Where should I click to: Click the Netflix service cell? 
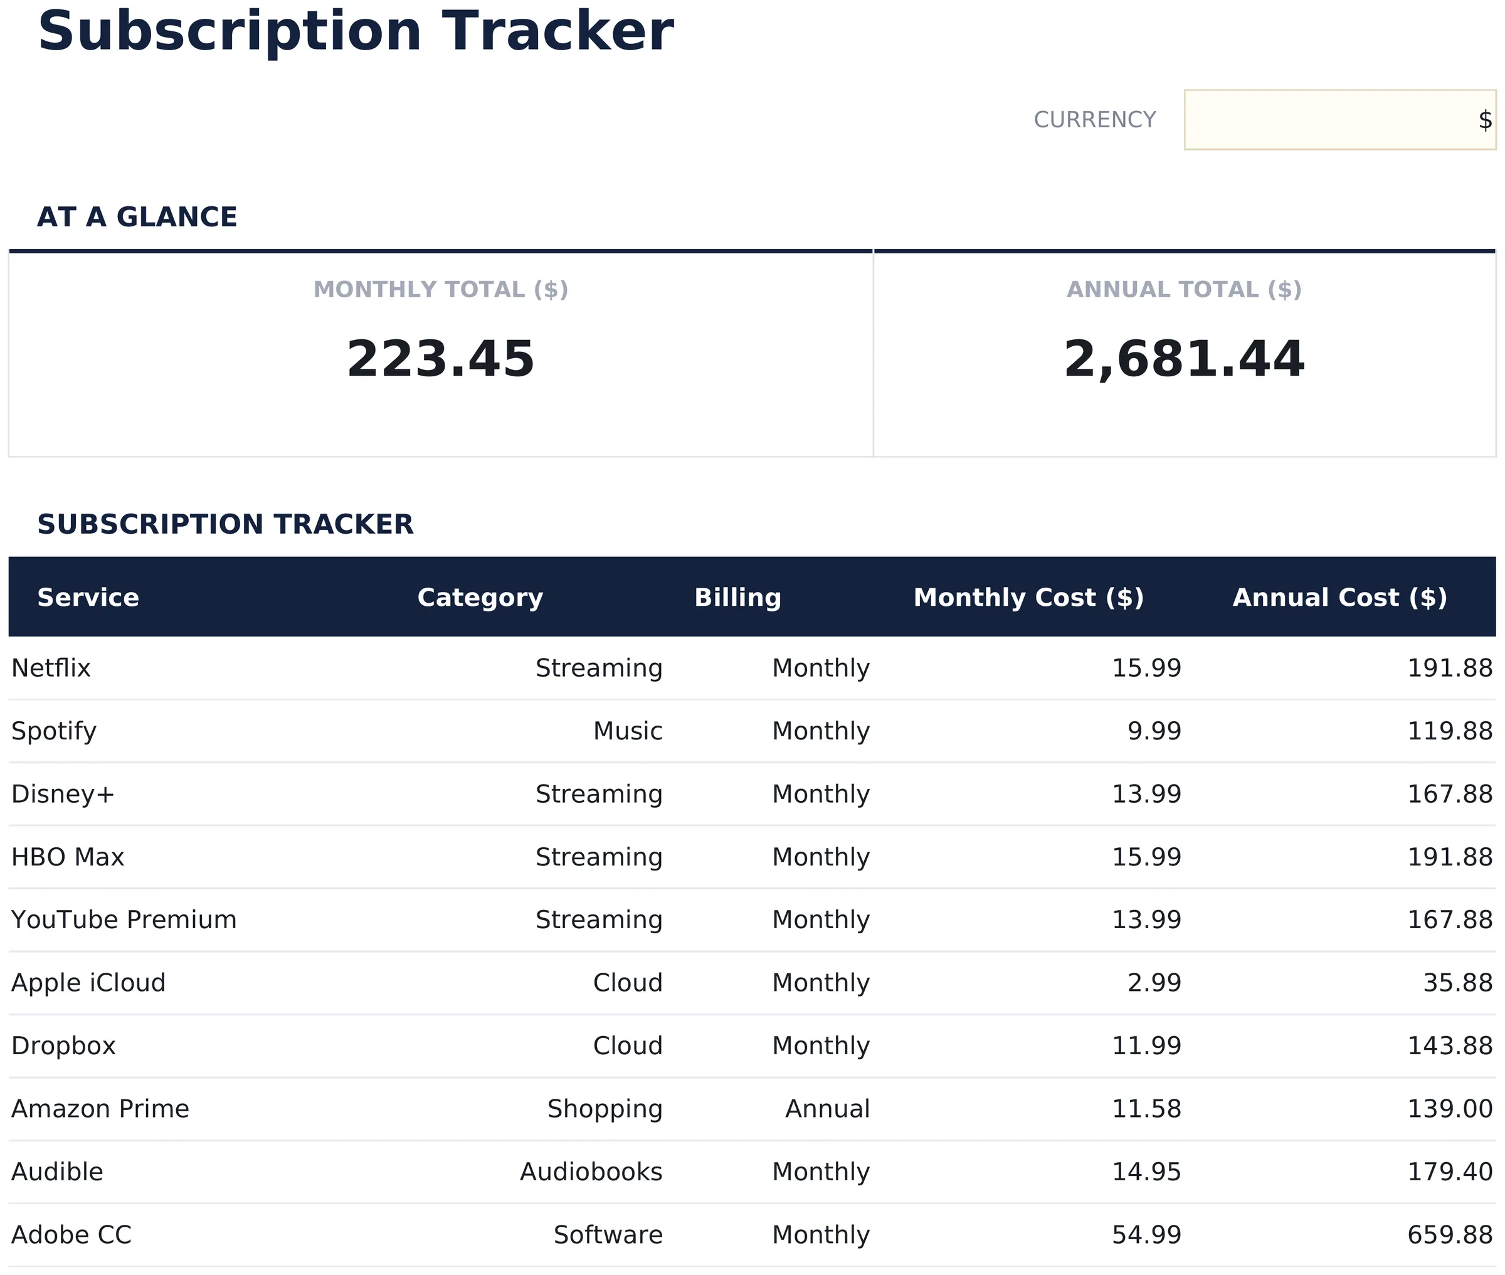pos(51,668)
